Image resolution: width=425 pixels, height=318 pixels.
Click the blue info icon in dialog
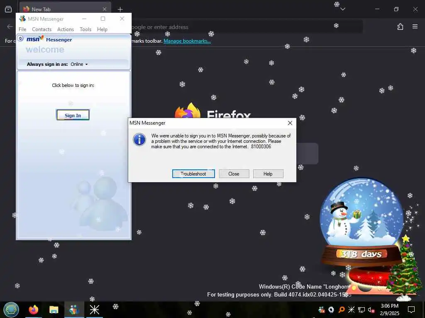pyautogui.click(x=139, y=140)
